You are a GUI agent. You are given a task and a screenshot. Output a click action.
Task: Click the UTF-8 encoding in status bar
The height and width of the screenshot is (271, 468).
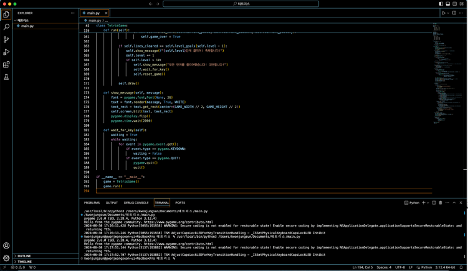[399, 267]
